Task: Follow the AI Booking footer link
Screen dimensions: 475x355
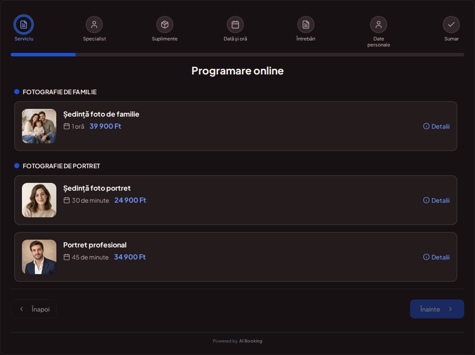Action: tap(250, 341)
